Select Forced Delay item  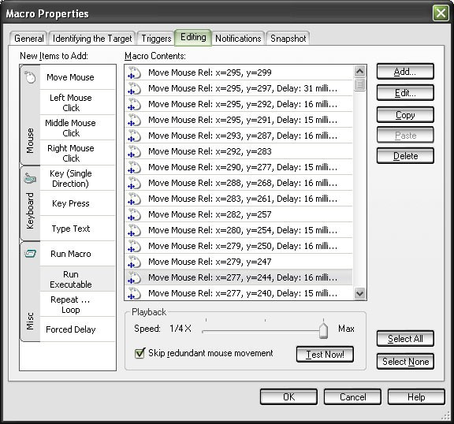tap(77, 329)
